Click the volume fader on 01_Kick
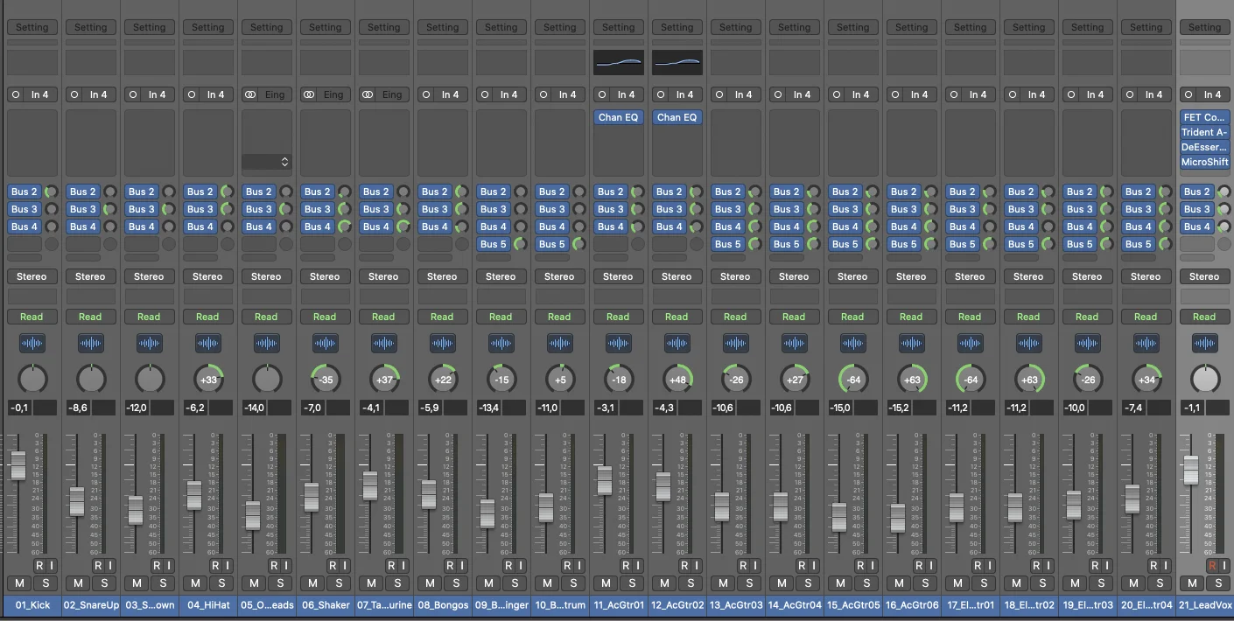 click(x=18, y=464)
